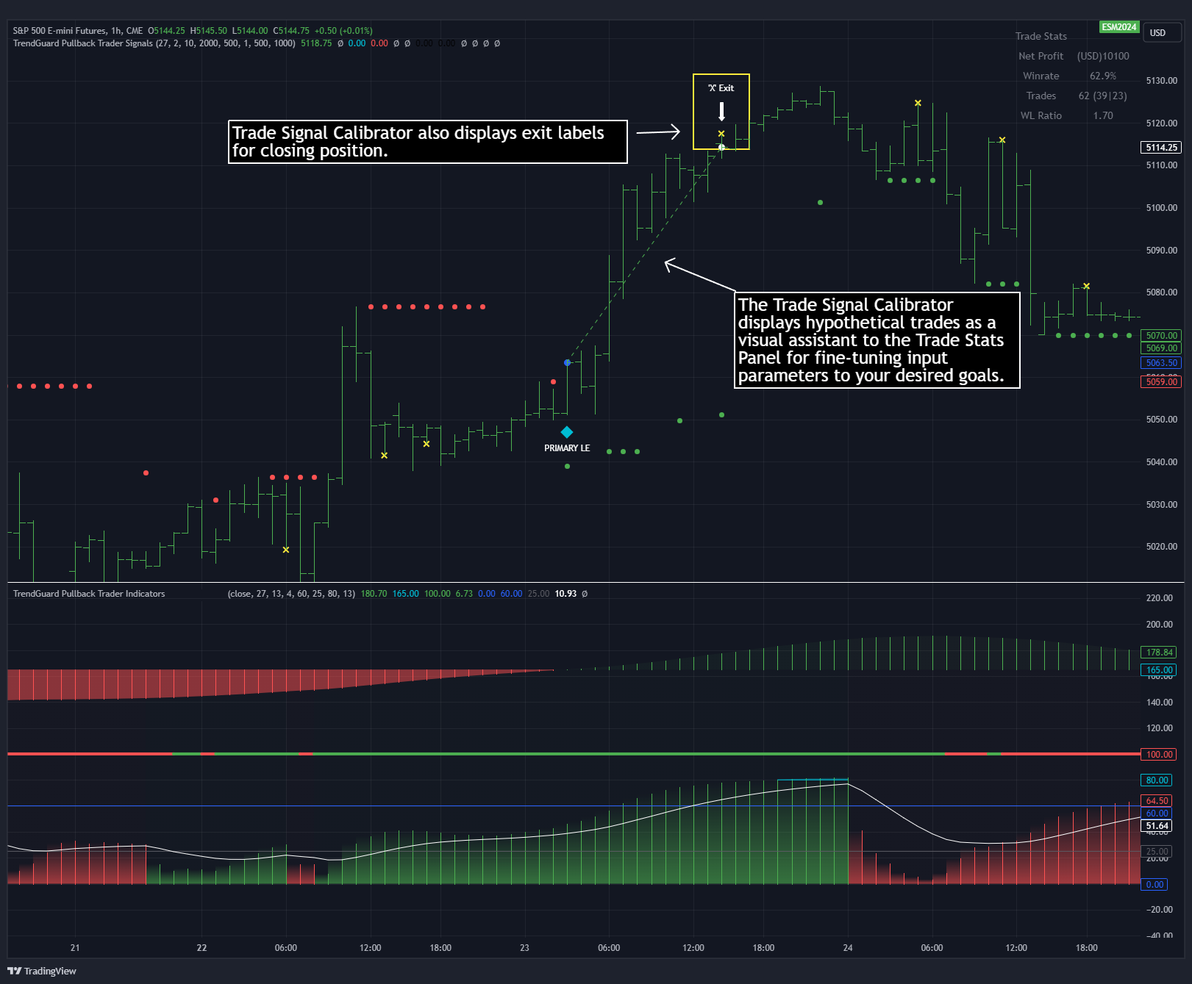
Task: Select the Trade Stats panel title
Action: tap(1041, 35)
